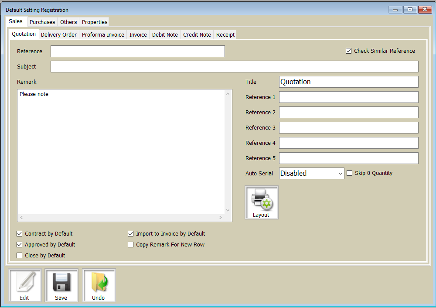Maximize the Default Setting Registration window
Viewport: 436px width, 308px height.
coord(410,10)
